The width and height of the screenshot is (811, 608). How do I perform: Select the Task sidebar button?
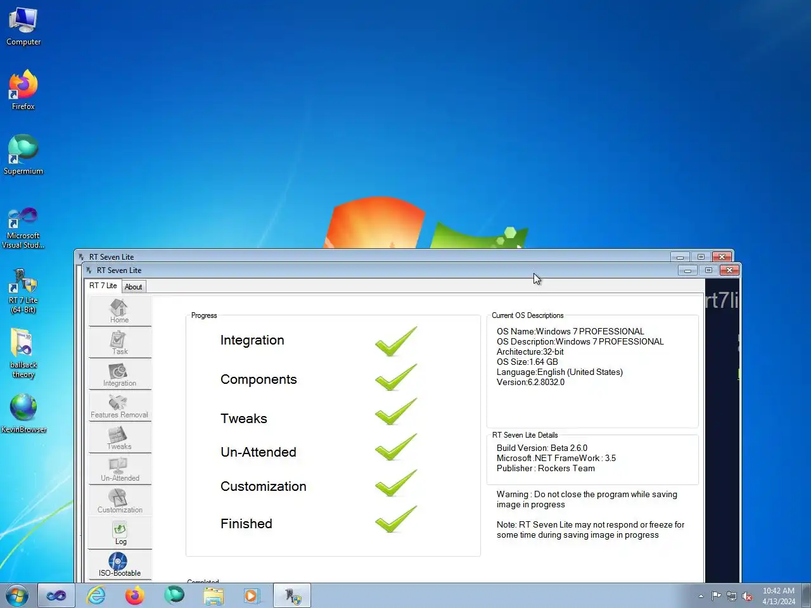(120, 343)
